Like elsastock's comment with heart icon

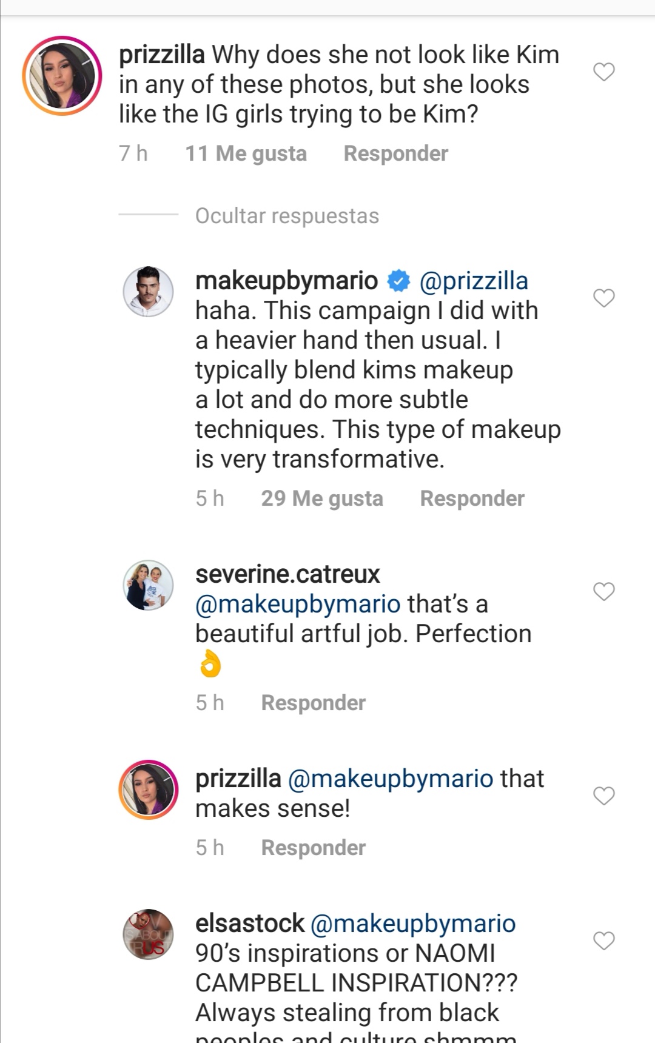[x=603, y=941]
